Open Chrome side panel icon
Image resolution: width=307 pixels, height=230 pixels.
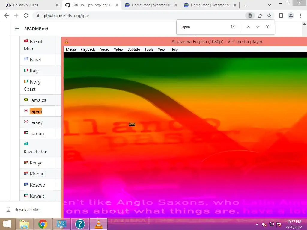tap(281, 16)
